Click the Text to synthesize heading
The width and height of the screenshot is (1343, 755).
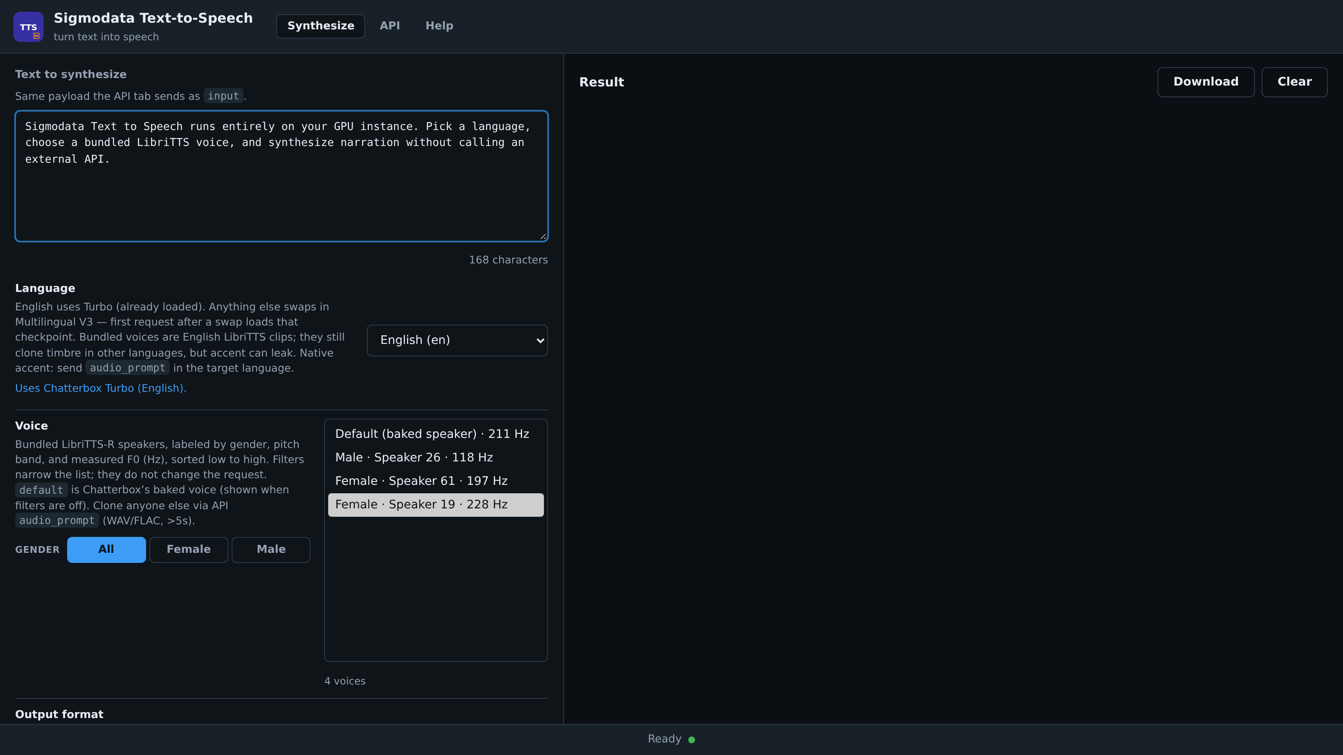tap(71, 75)
